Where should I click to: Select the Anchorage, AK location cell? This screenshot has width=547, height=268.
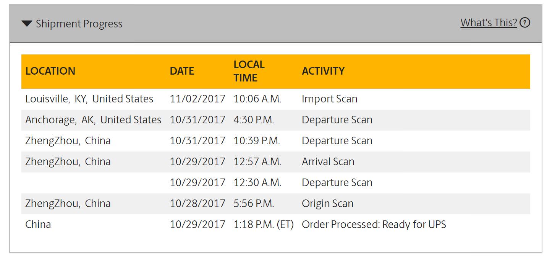93,120
